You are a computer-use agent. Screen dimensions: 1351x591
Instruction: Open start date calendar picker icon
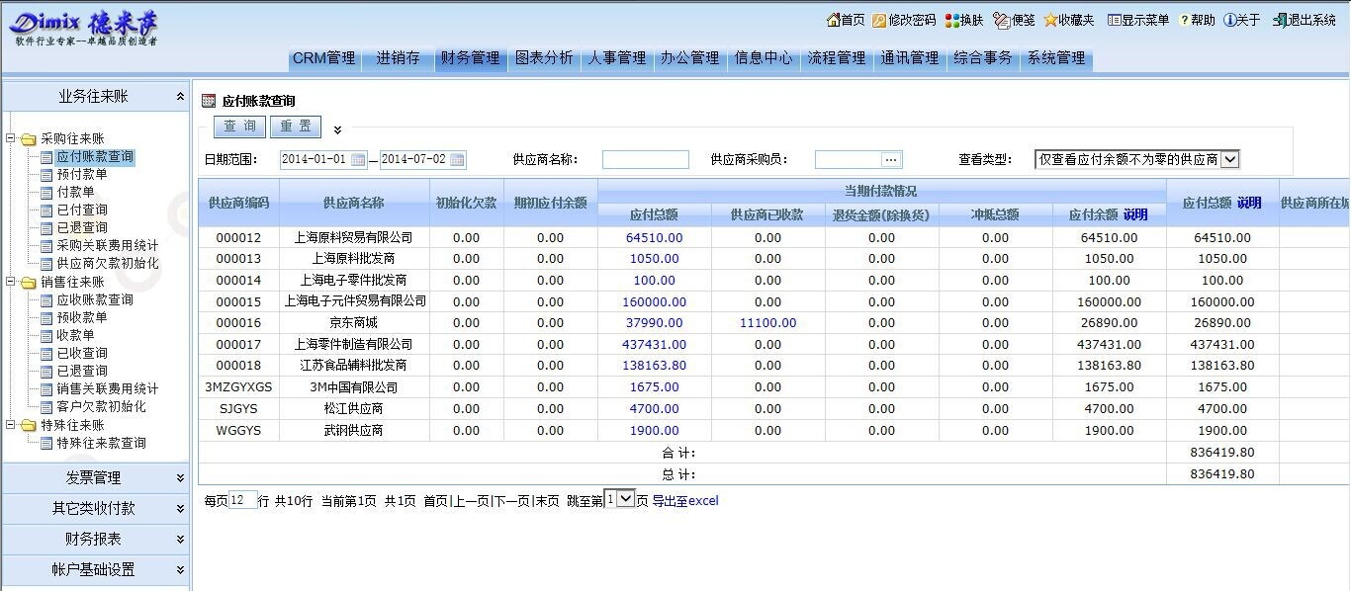358,160
